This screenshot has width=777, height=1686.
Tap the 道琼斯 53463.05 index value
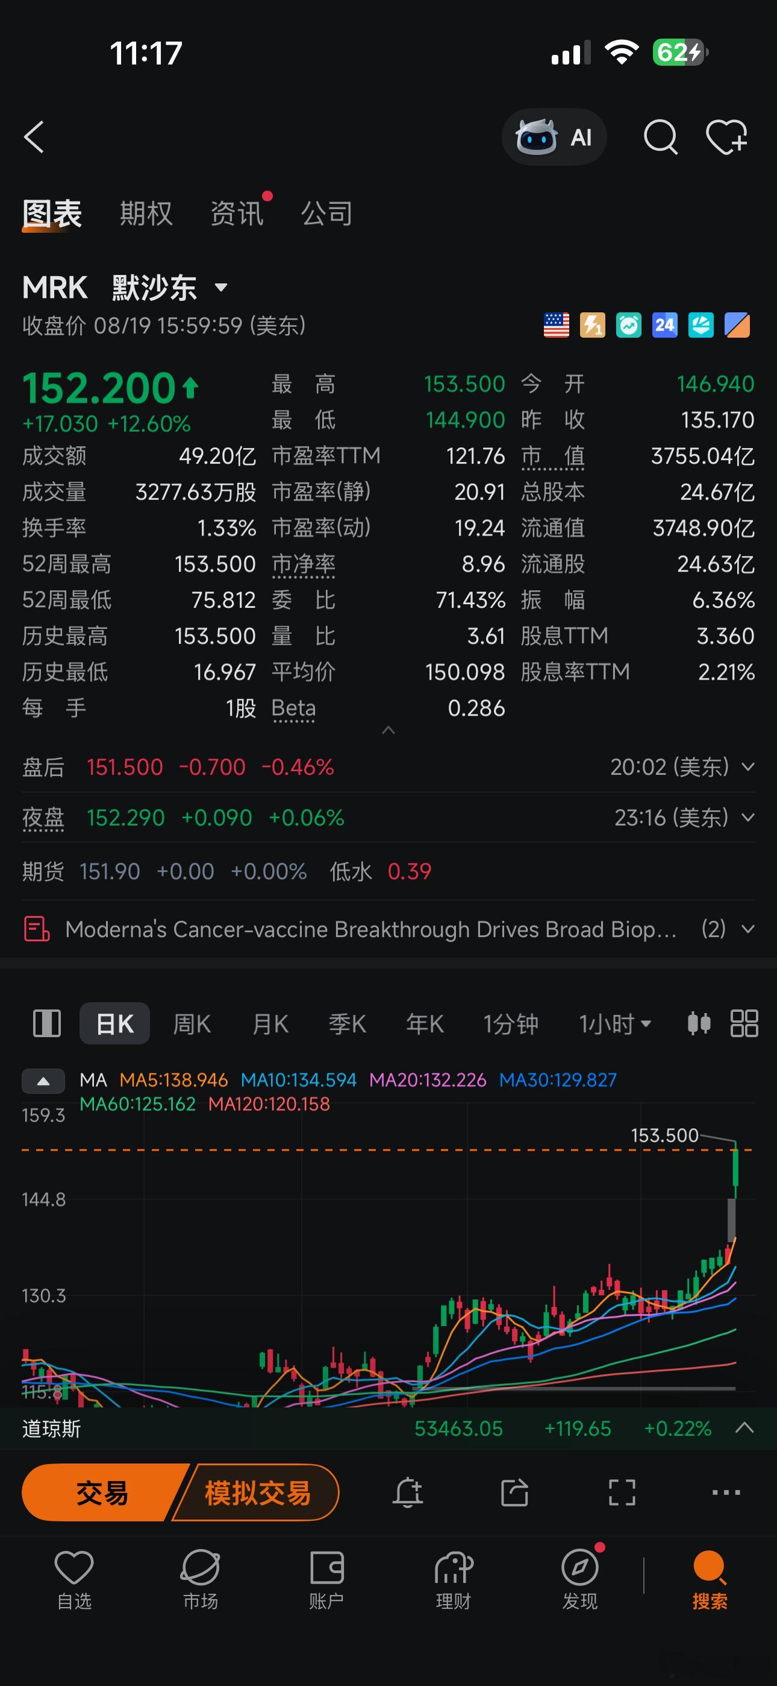coord(458,1428)
